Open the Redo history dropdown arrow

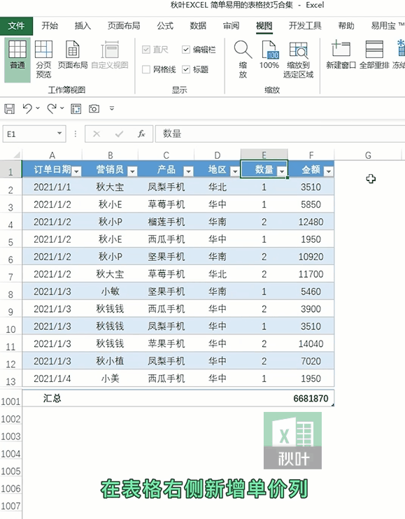click(x=62, y=108)
